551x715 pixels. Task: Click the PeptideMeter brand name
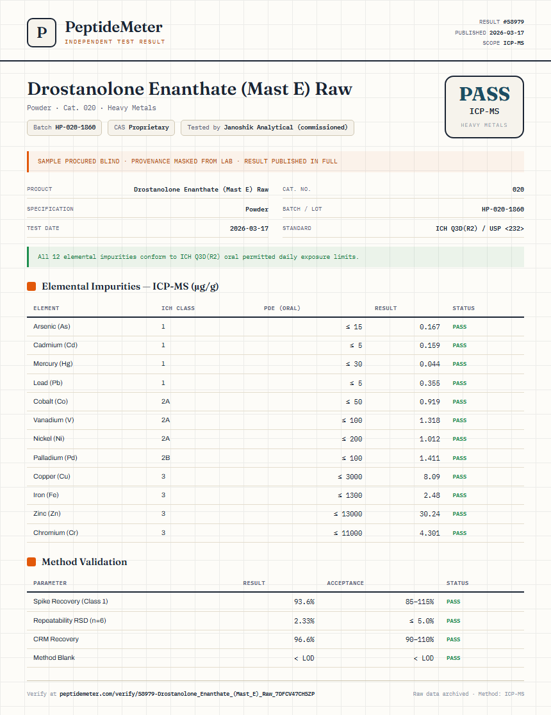pos(113,27)
